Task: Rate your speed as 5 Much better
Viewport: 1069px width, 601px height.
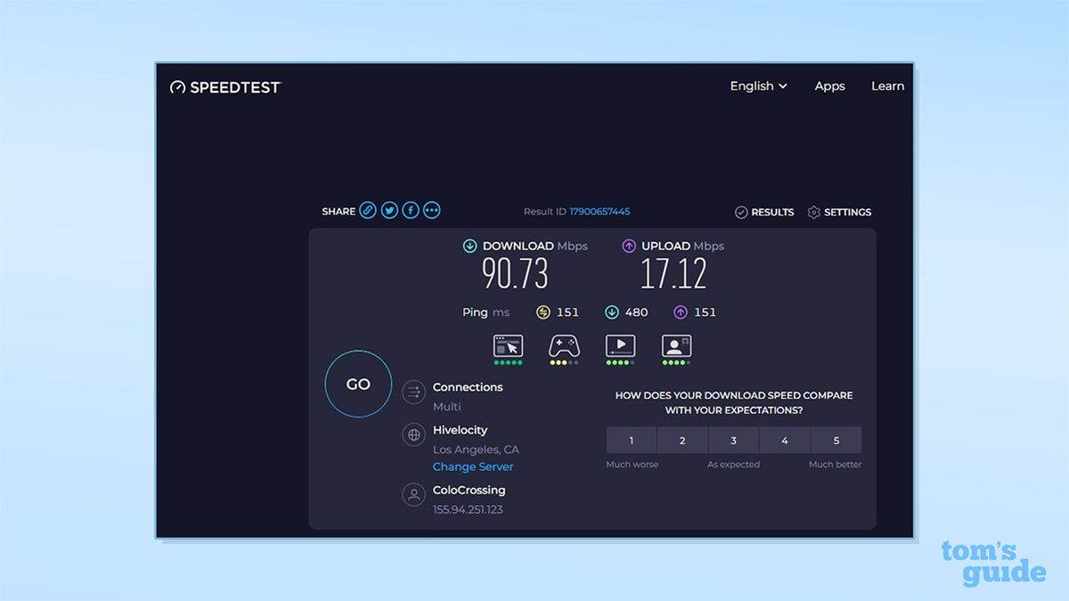Action: (x=836, y=440)
